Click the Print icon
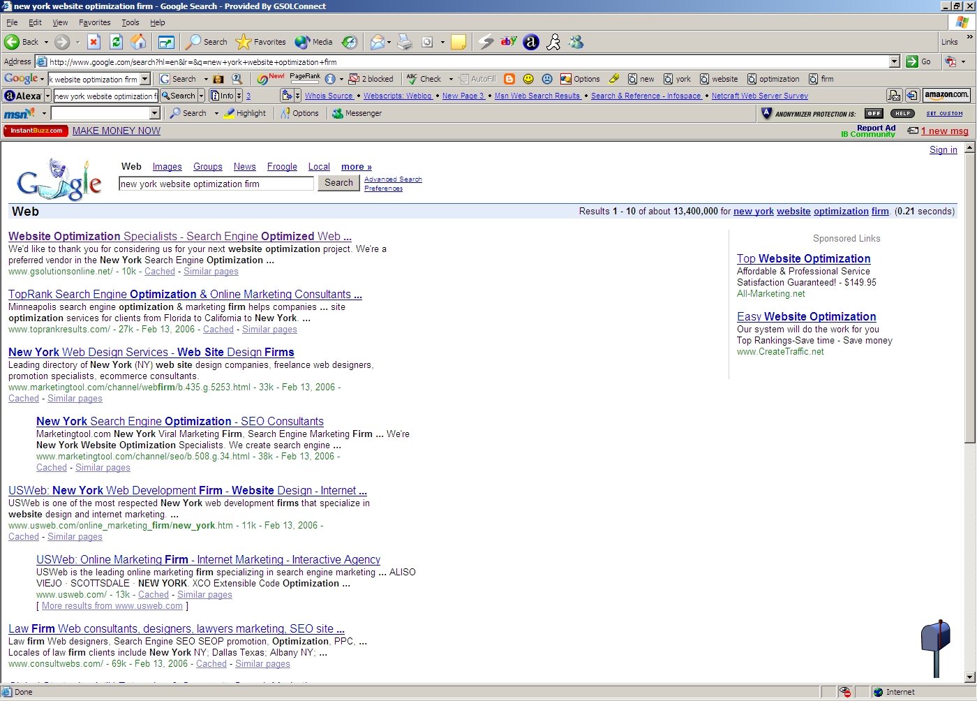Screen dimensions: 977x701 pos(405,42)
